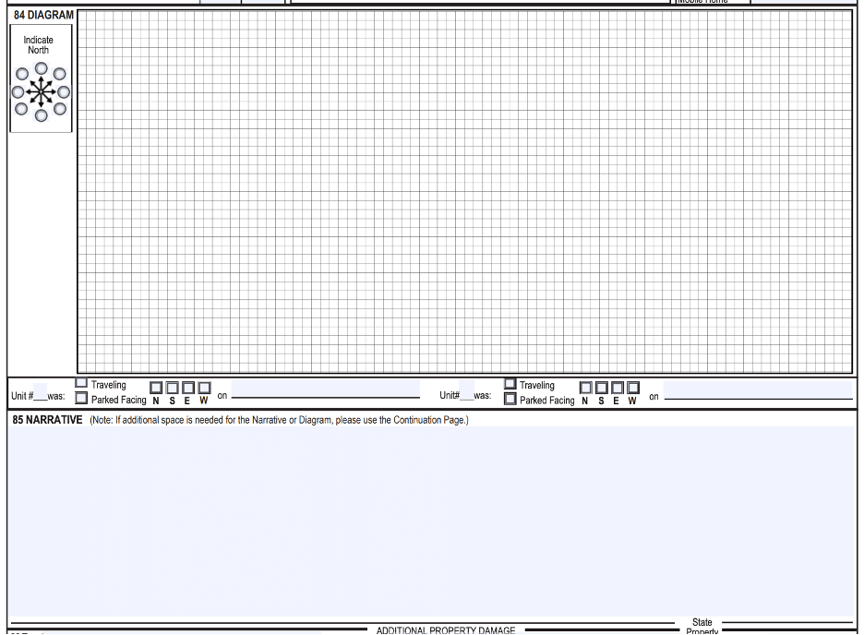Click the '85 NARRATIVE' heading

click(47, 420)
